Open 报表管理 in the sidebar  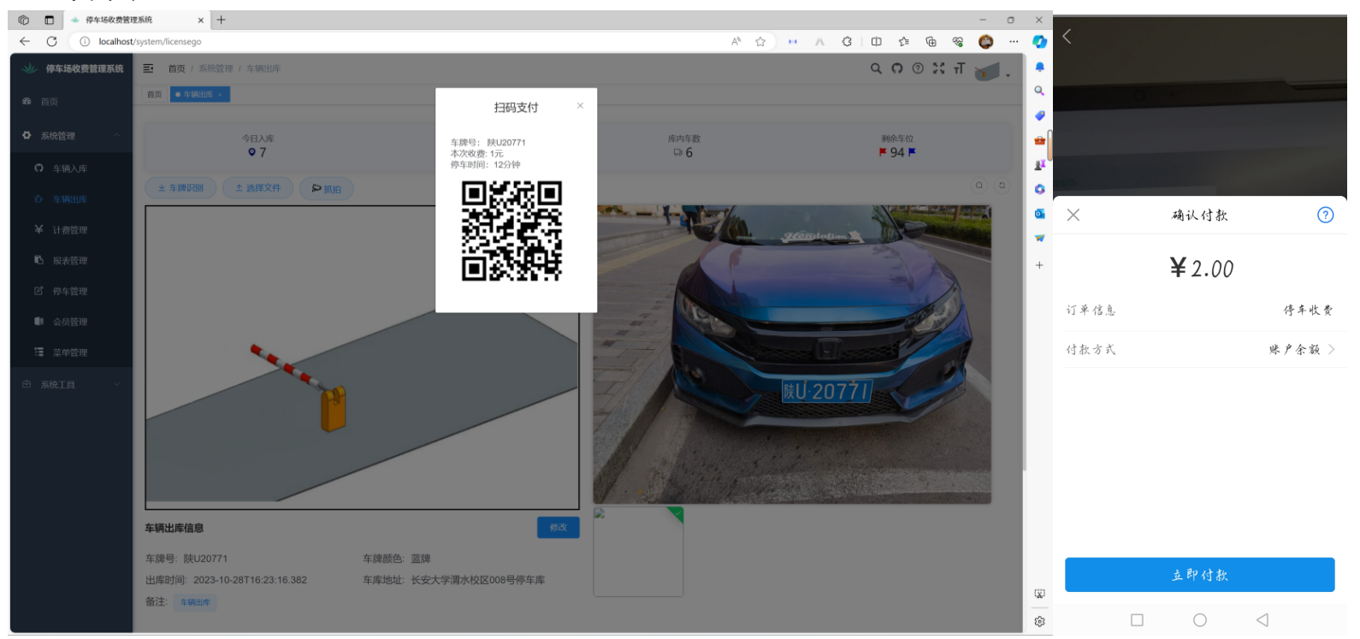tap(71, 261)
